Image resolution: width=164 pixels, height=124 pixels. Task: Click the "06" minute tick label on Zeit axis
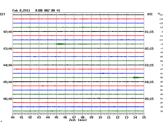pos(65,117)
